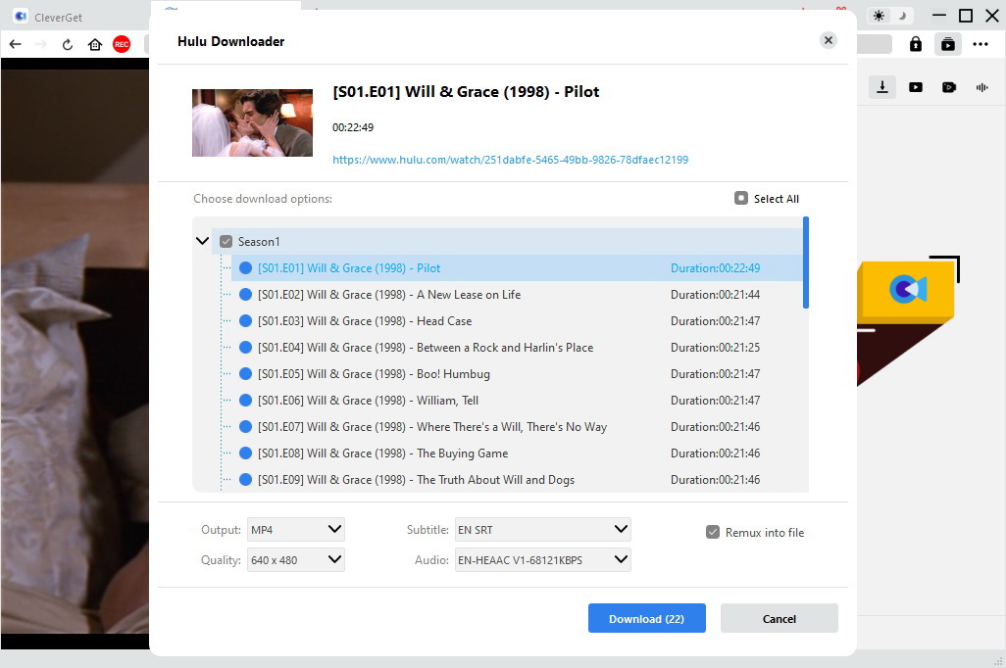
Task: Open the screen/video recorder module icon
Action: coord(949,86)
